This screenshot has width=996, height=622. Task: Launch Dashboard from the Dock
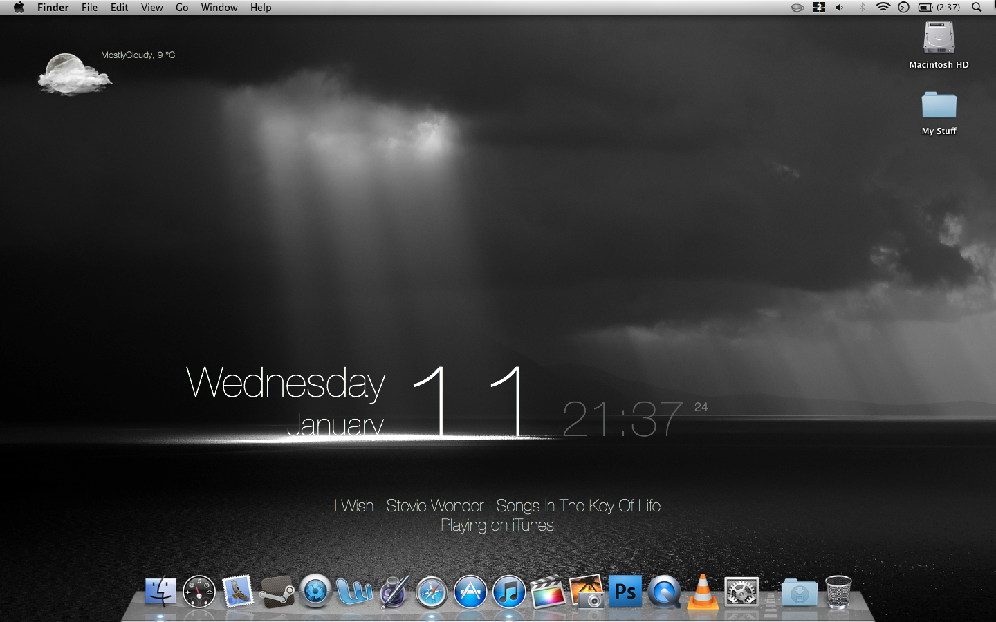click(199, 592)
